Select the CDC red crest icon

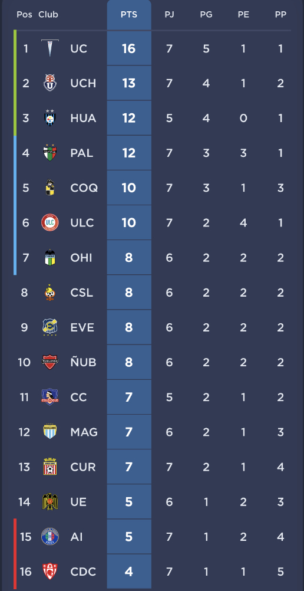(50, 572)
